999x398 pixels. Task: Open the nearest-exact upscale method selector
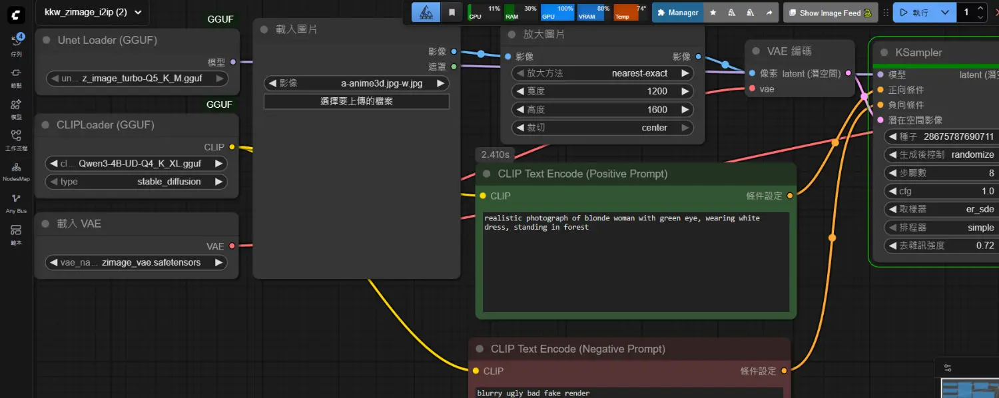602,73
